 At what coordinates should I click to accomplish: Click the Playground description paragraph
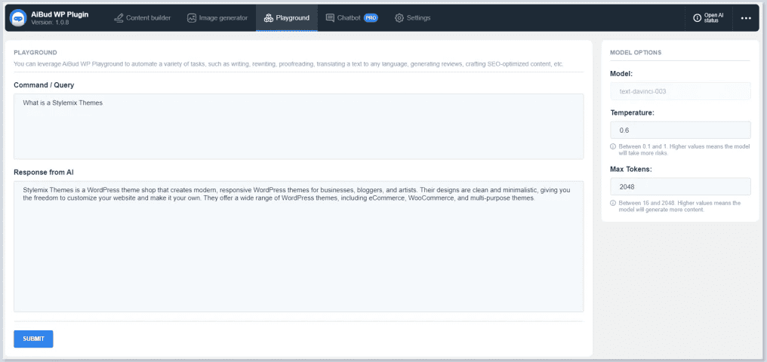pos(288,64)
